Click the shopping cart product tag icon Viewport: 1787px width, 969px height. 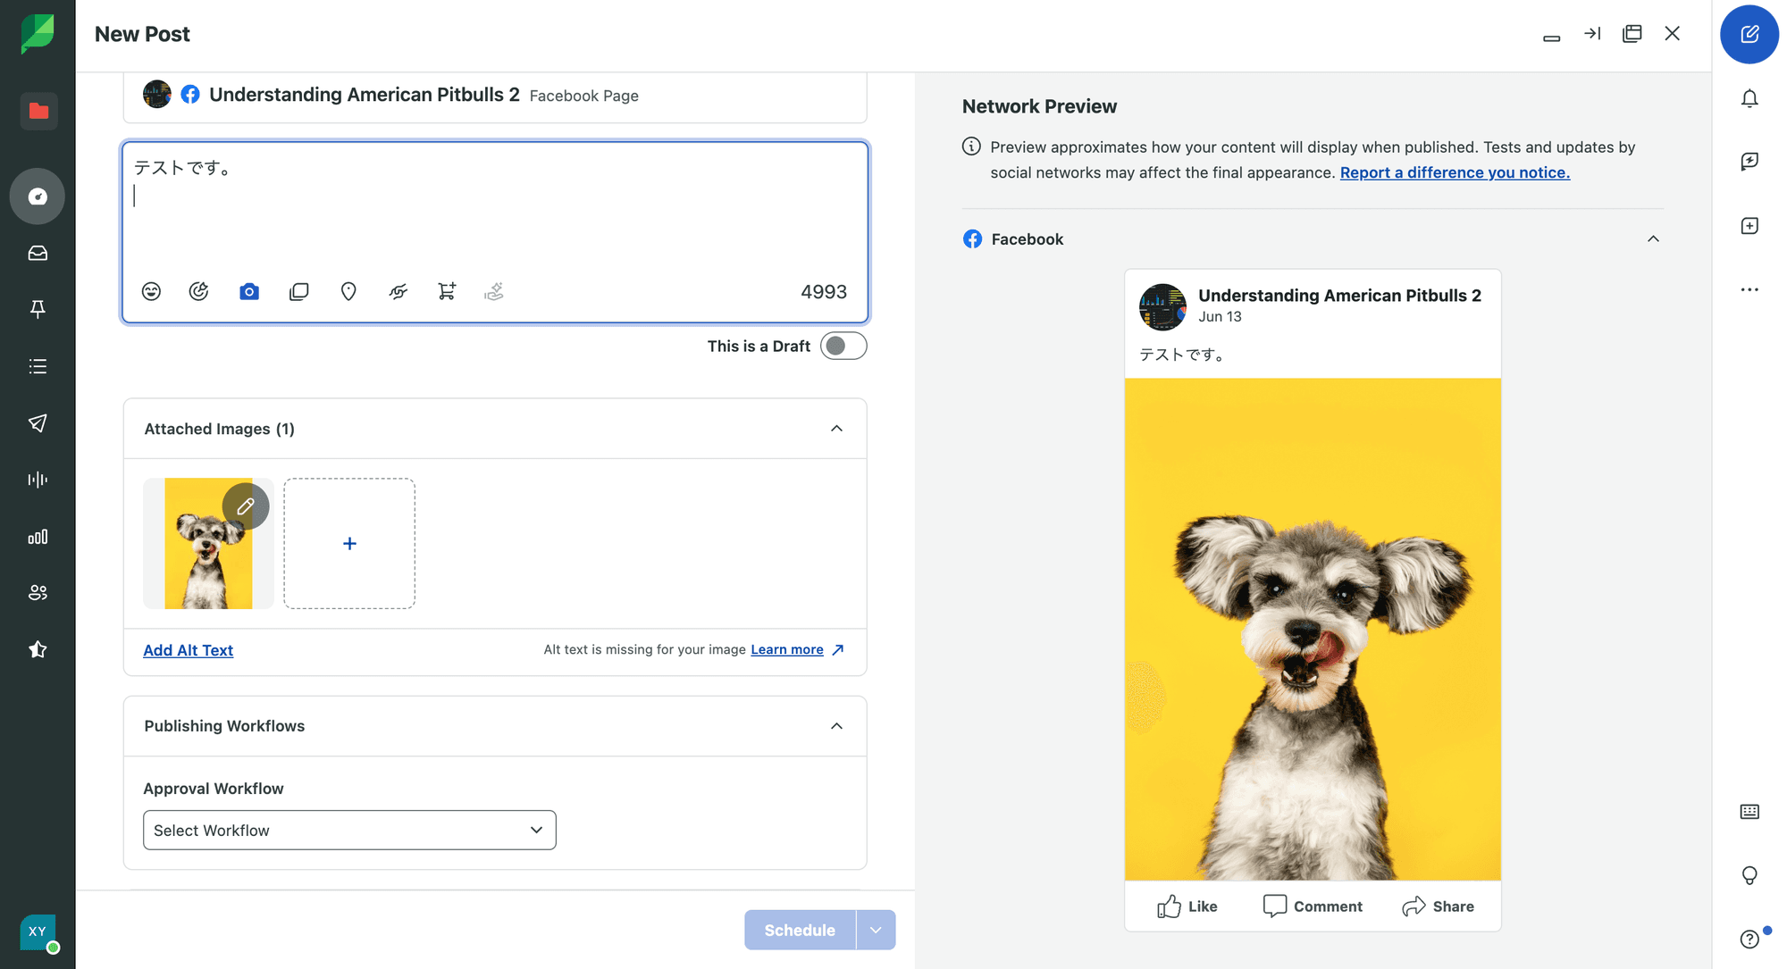coord(447,291)
